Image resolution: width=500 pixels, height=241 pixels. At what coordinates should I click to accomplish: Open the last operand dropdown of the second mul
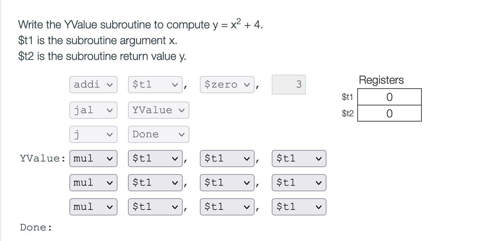click(x=299, y=183)
